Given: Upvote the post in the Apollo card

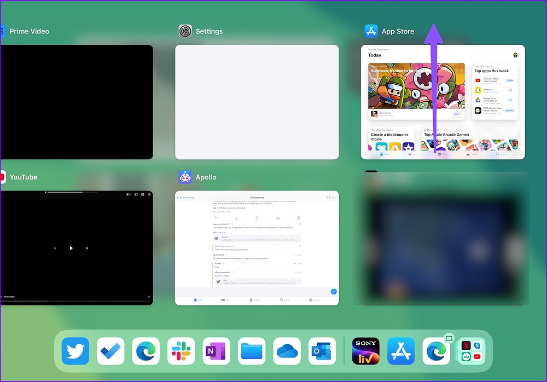Looking at the screenshot, I should click(216, 218).
